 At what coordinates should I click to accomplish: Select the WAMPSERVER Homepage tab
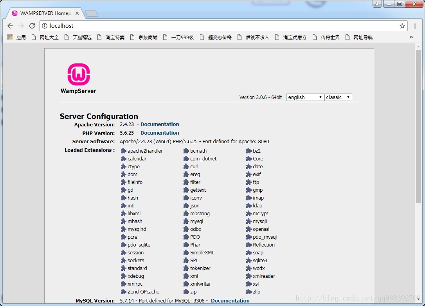coord(45,13)
